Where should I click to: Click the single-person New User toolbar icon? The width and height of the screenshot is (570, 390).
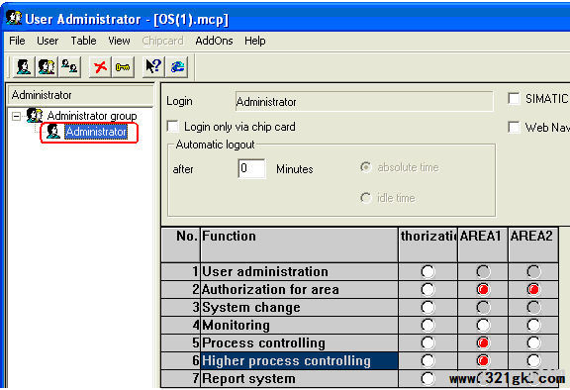click(24, 66)
